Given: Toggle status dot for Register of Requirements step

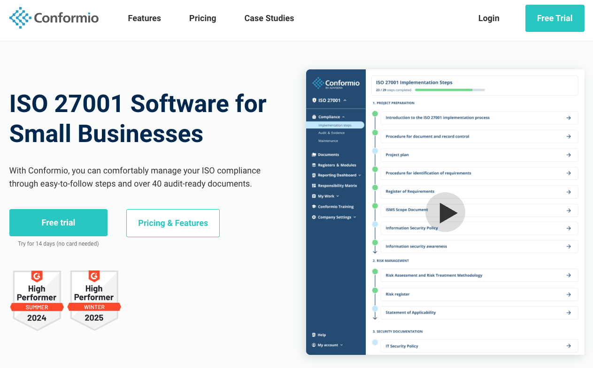Looking at the screenshot, I should pyautogui.click(x=375, y=188).
